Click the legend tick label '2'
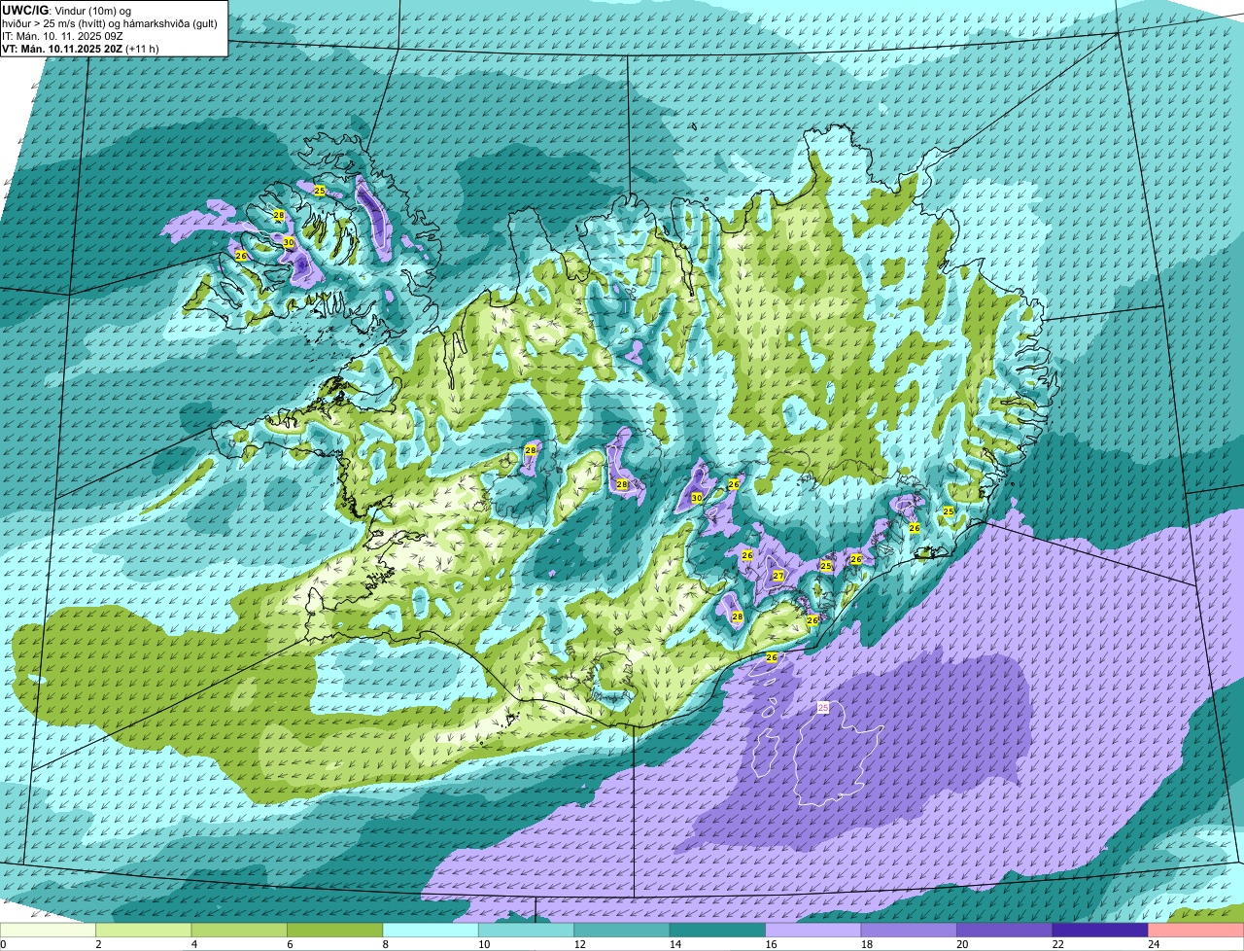This screenshot has height=951, width=1244. click(98, 944)
